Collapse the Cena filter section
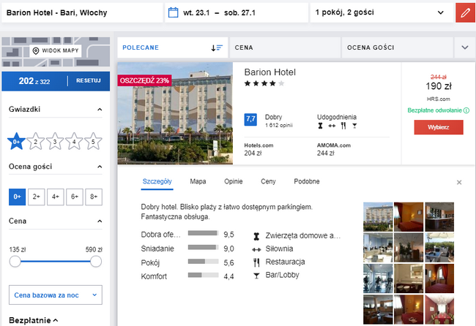 100,221
